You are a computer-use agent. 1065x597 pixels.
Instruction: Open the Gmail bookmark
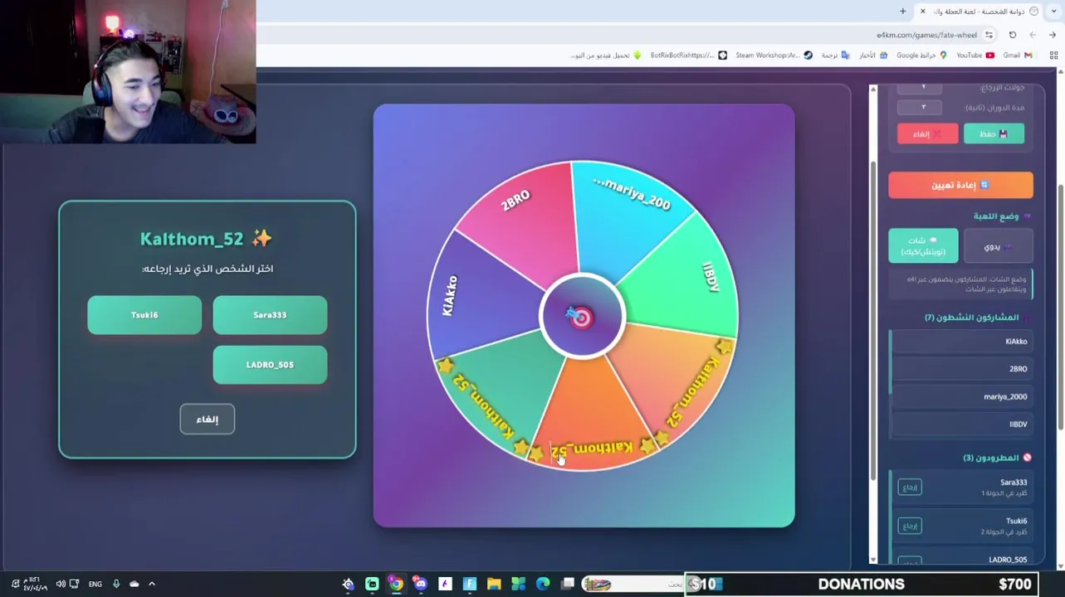click(1018, 56)
